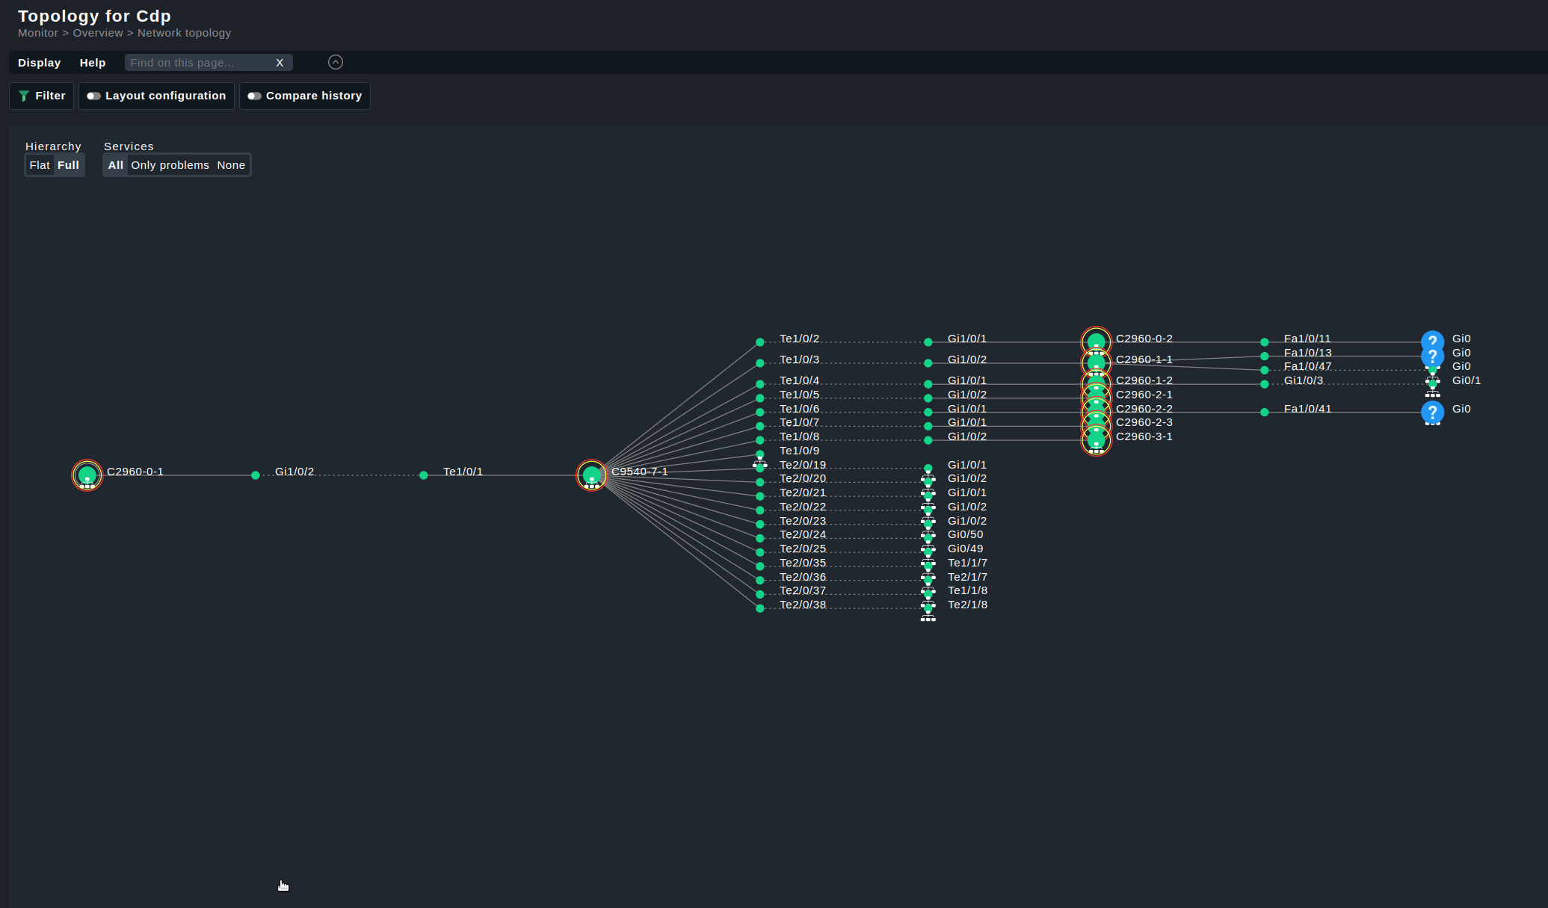
Task: Click None services filter button
Action: click(230, 164)
